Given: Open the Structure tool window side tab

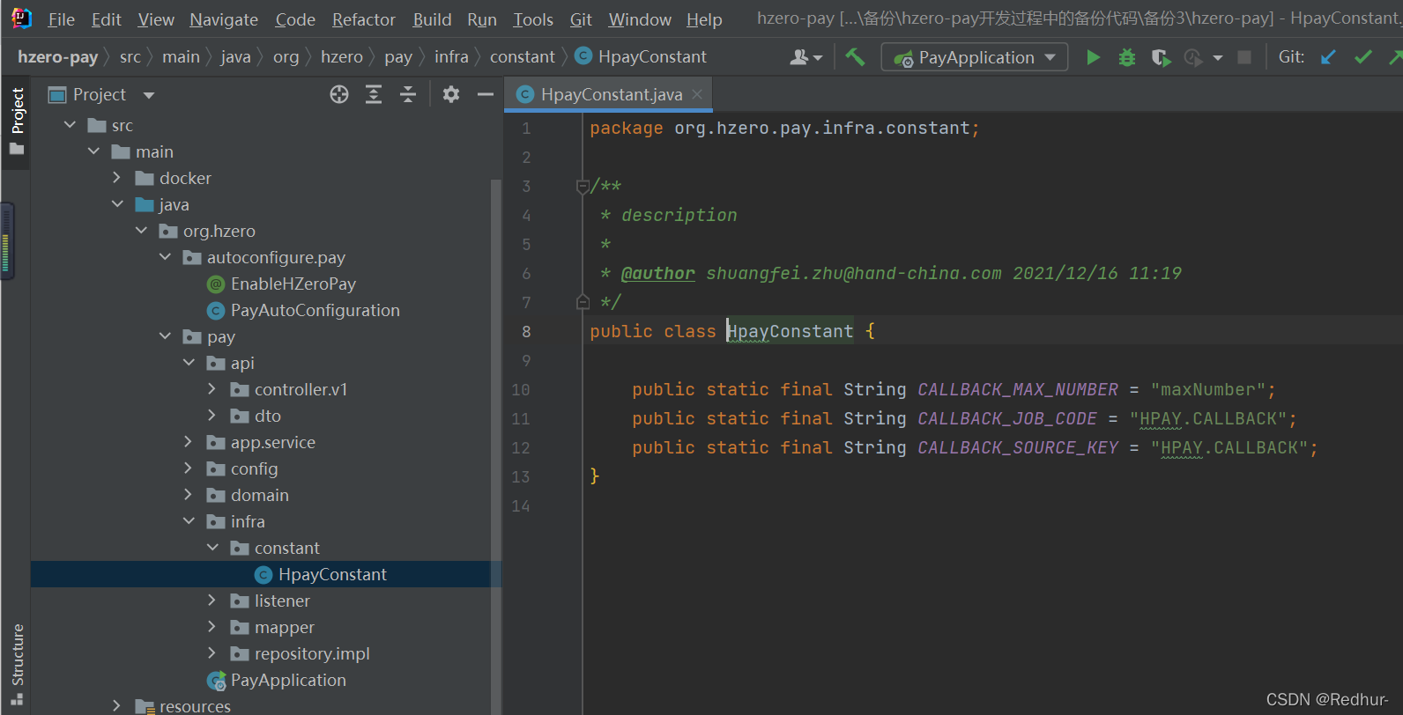Looking at the screenshot, I should 17,664.
